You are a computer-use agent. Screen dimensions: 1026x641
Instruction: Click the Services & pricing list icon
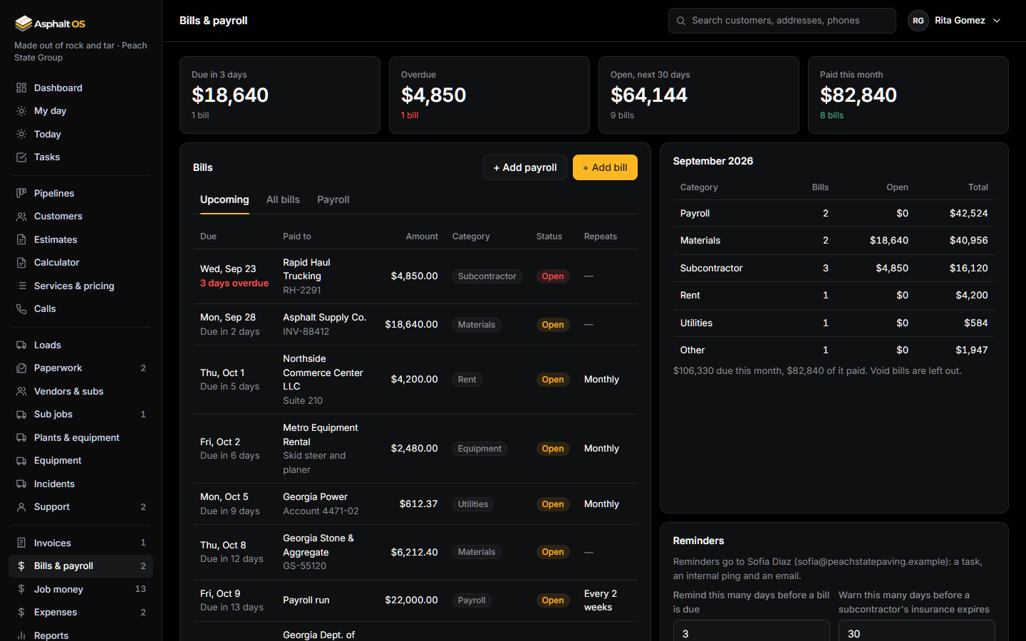[x=21, y=286]
